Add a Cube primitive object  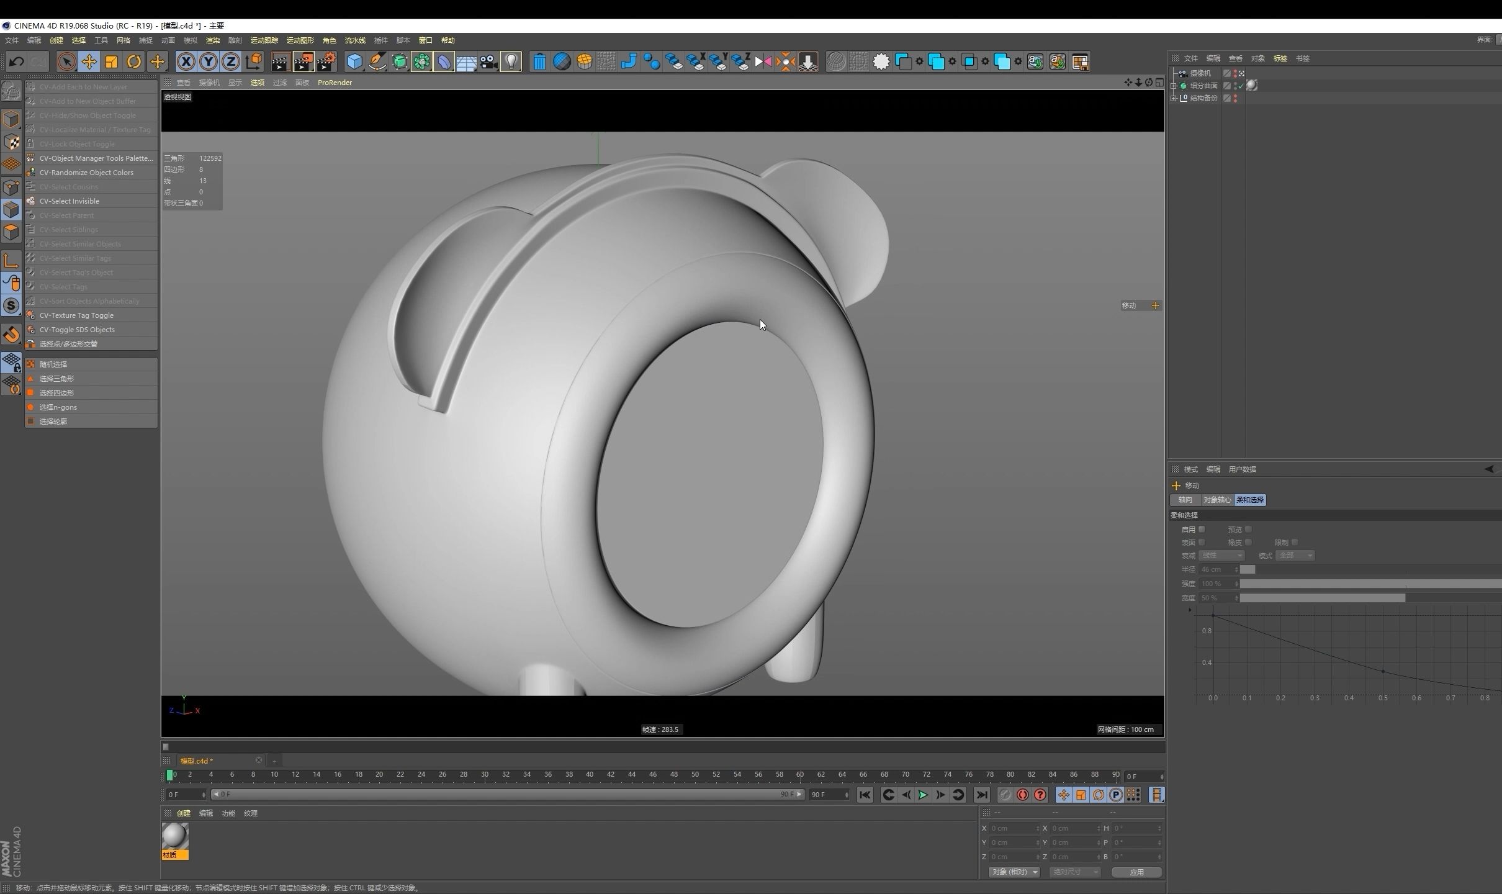coord(354,61)
